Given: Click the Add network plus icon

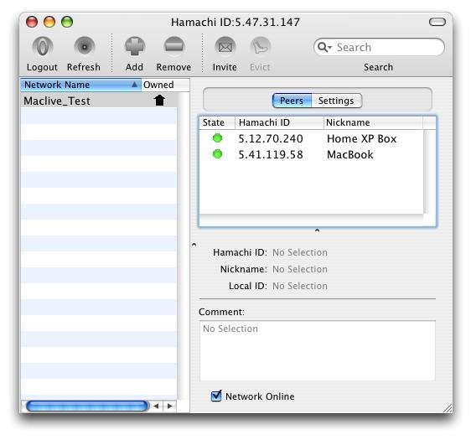Looking at the screenshot, I should click(x=135, y=47).
